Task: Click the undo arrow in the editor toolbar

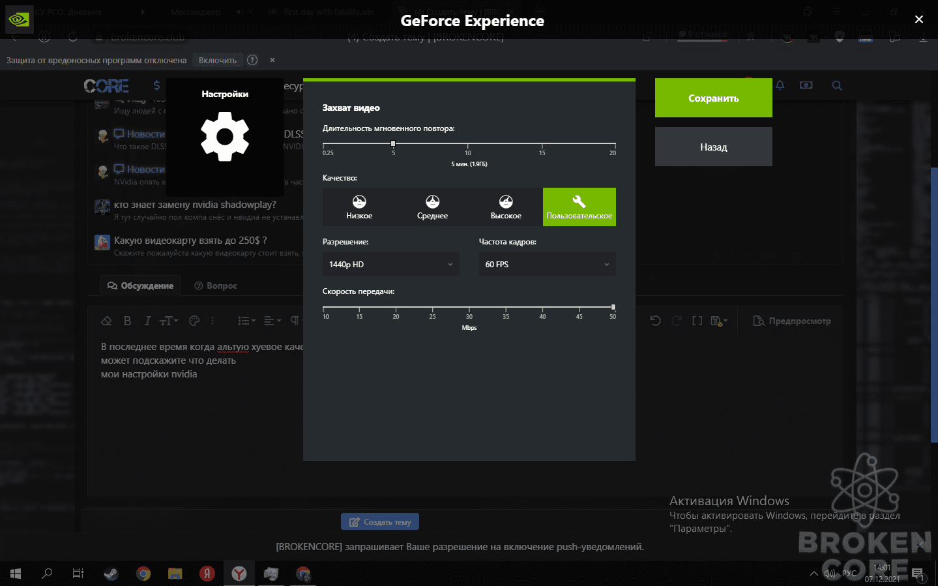Action: point(655,321)
